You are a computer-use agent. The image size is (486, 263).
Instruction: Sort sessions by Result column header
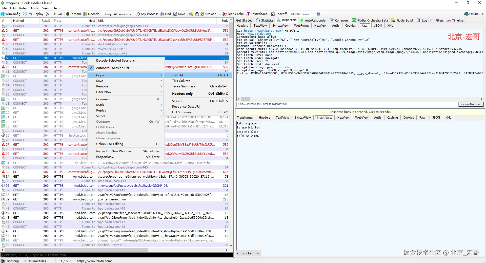46,21
